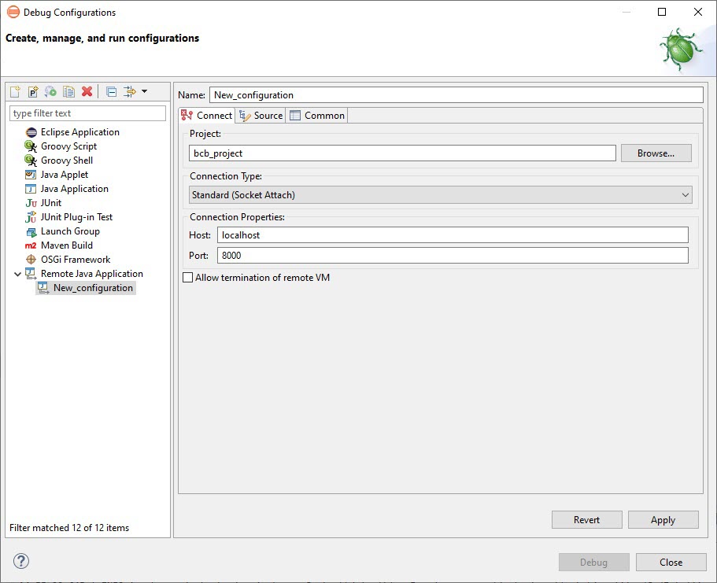This screenshot has height=583, width=717.
Task: Select JUnit Plug-in Test launch type
Action: pos(76,217)
